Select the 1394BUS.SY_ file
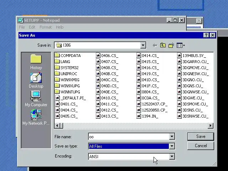The width and height of the screenshot is (228, 171). coord(191,56)
